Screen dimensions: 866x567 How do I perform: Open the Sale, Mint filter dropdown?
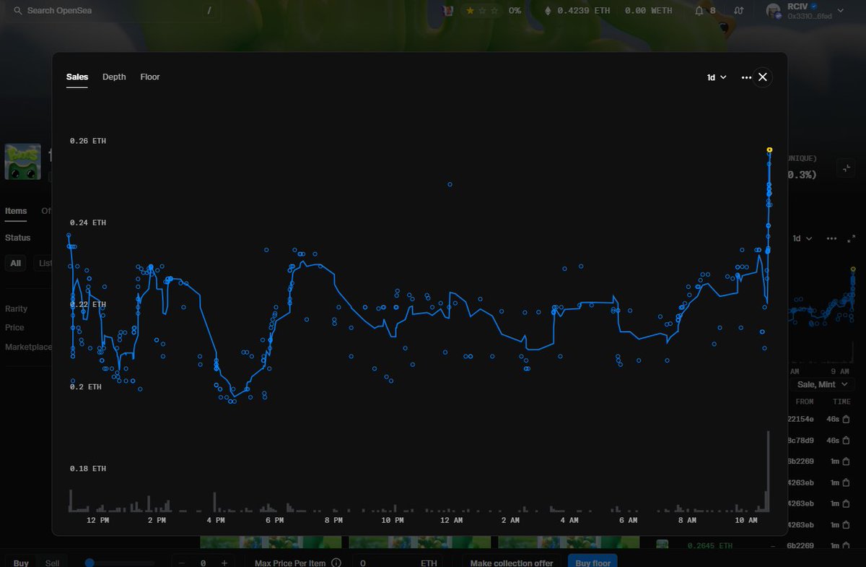[x=823, y=384]
